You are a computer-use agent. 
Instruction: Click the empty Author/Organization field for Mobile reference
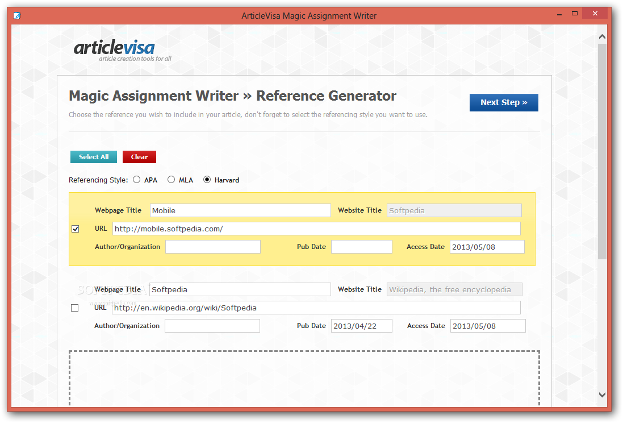pos(213,247)
